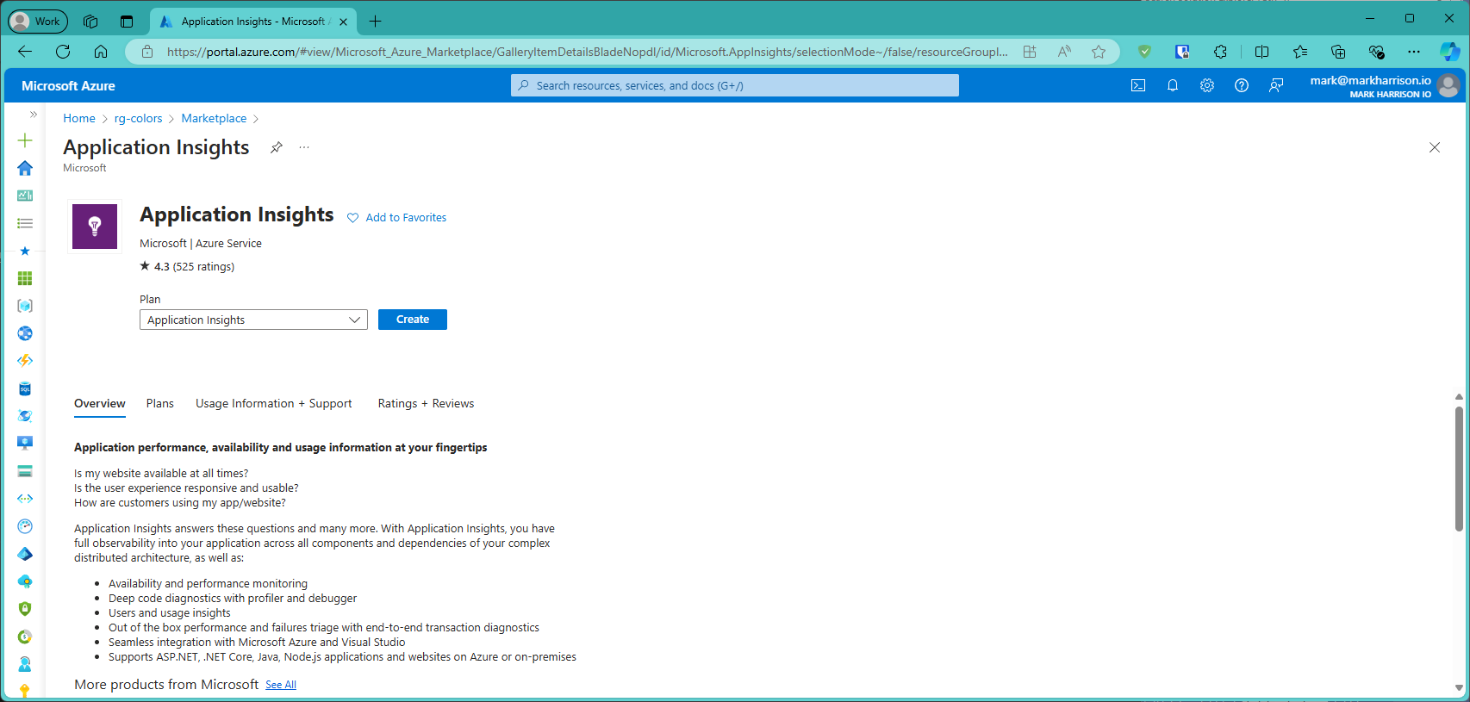
Task: Favorite this page with the star icon
Action: [1099, 52]
